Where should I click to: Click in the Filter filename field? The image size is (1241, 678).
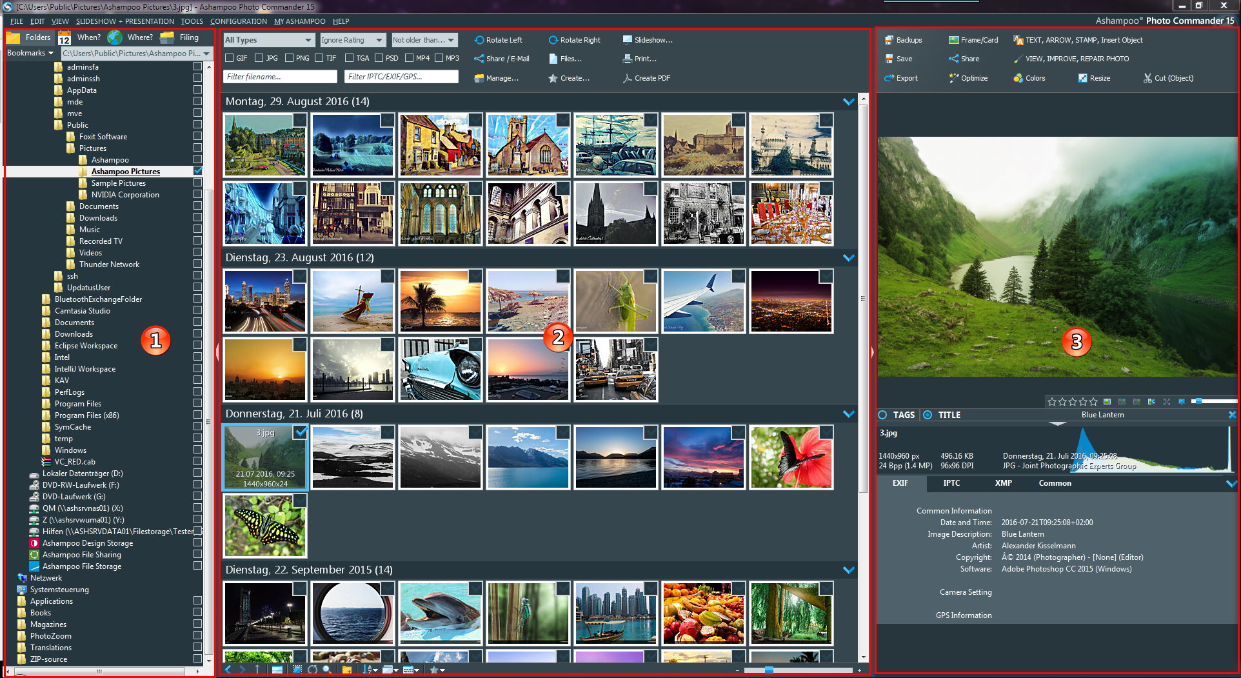click(x=280, y=77)
